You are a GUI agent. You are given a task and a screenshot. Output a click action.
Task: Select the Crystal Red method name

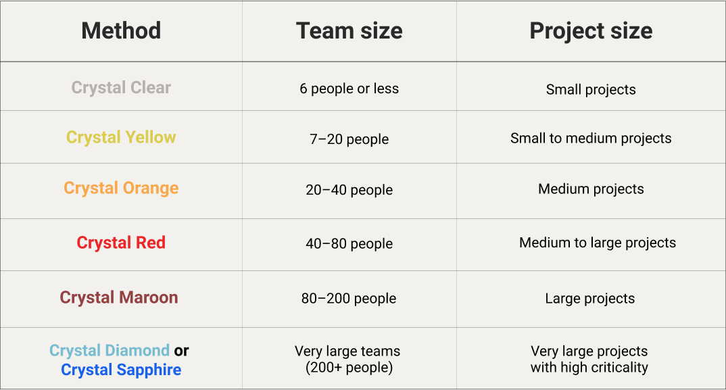click(121, 243)
